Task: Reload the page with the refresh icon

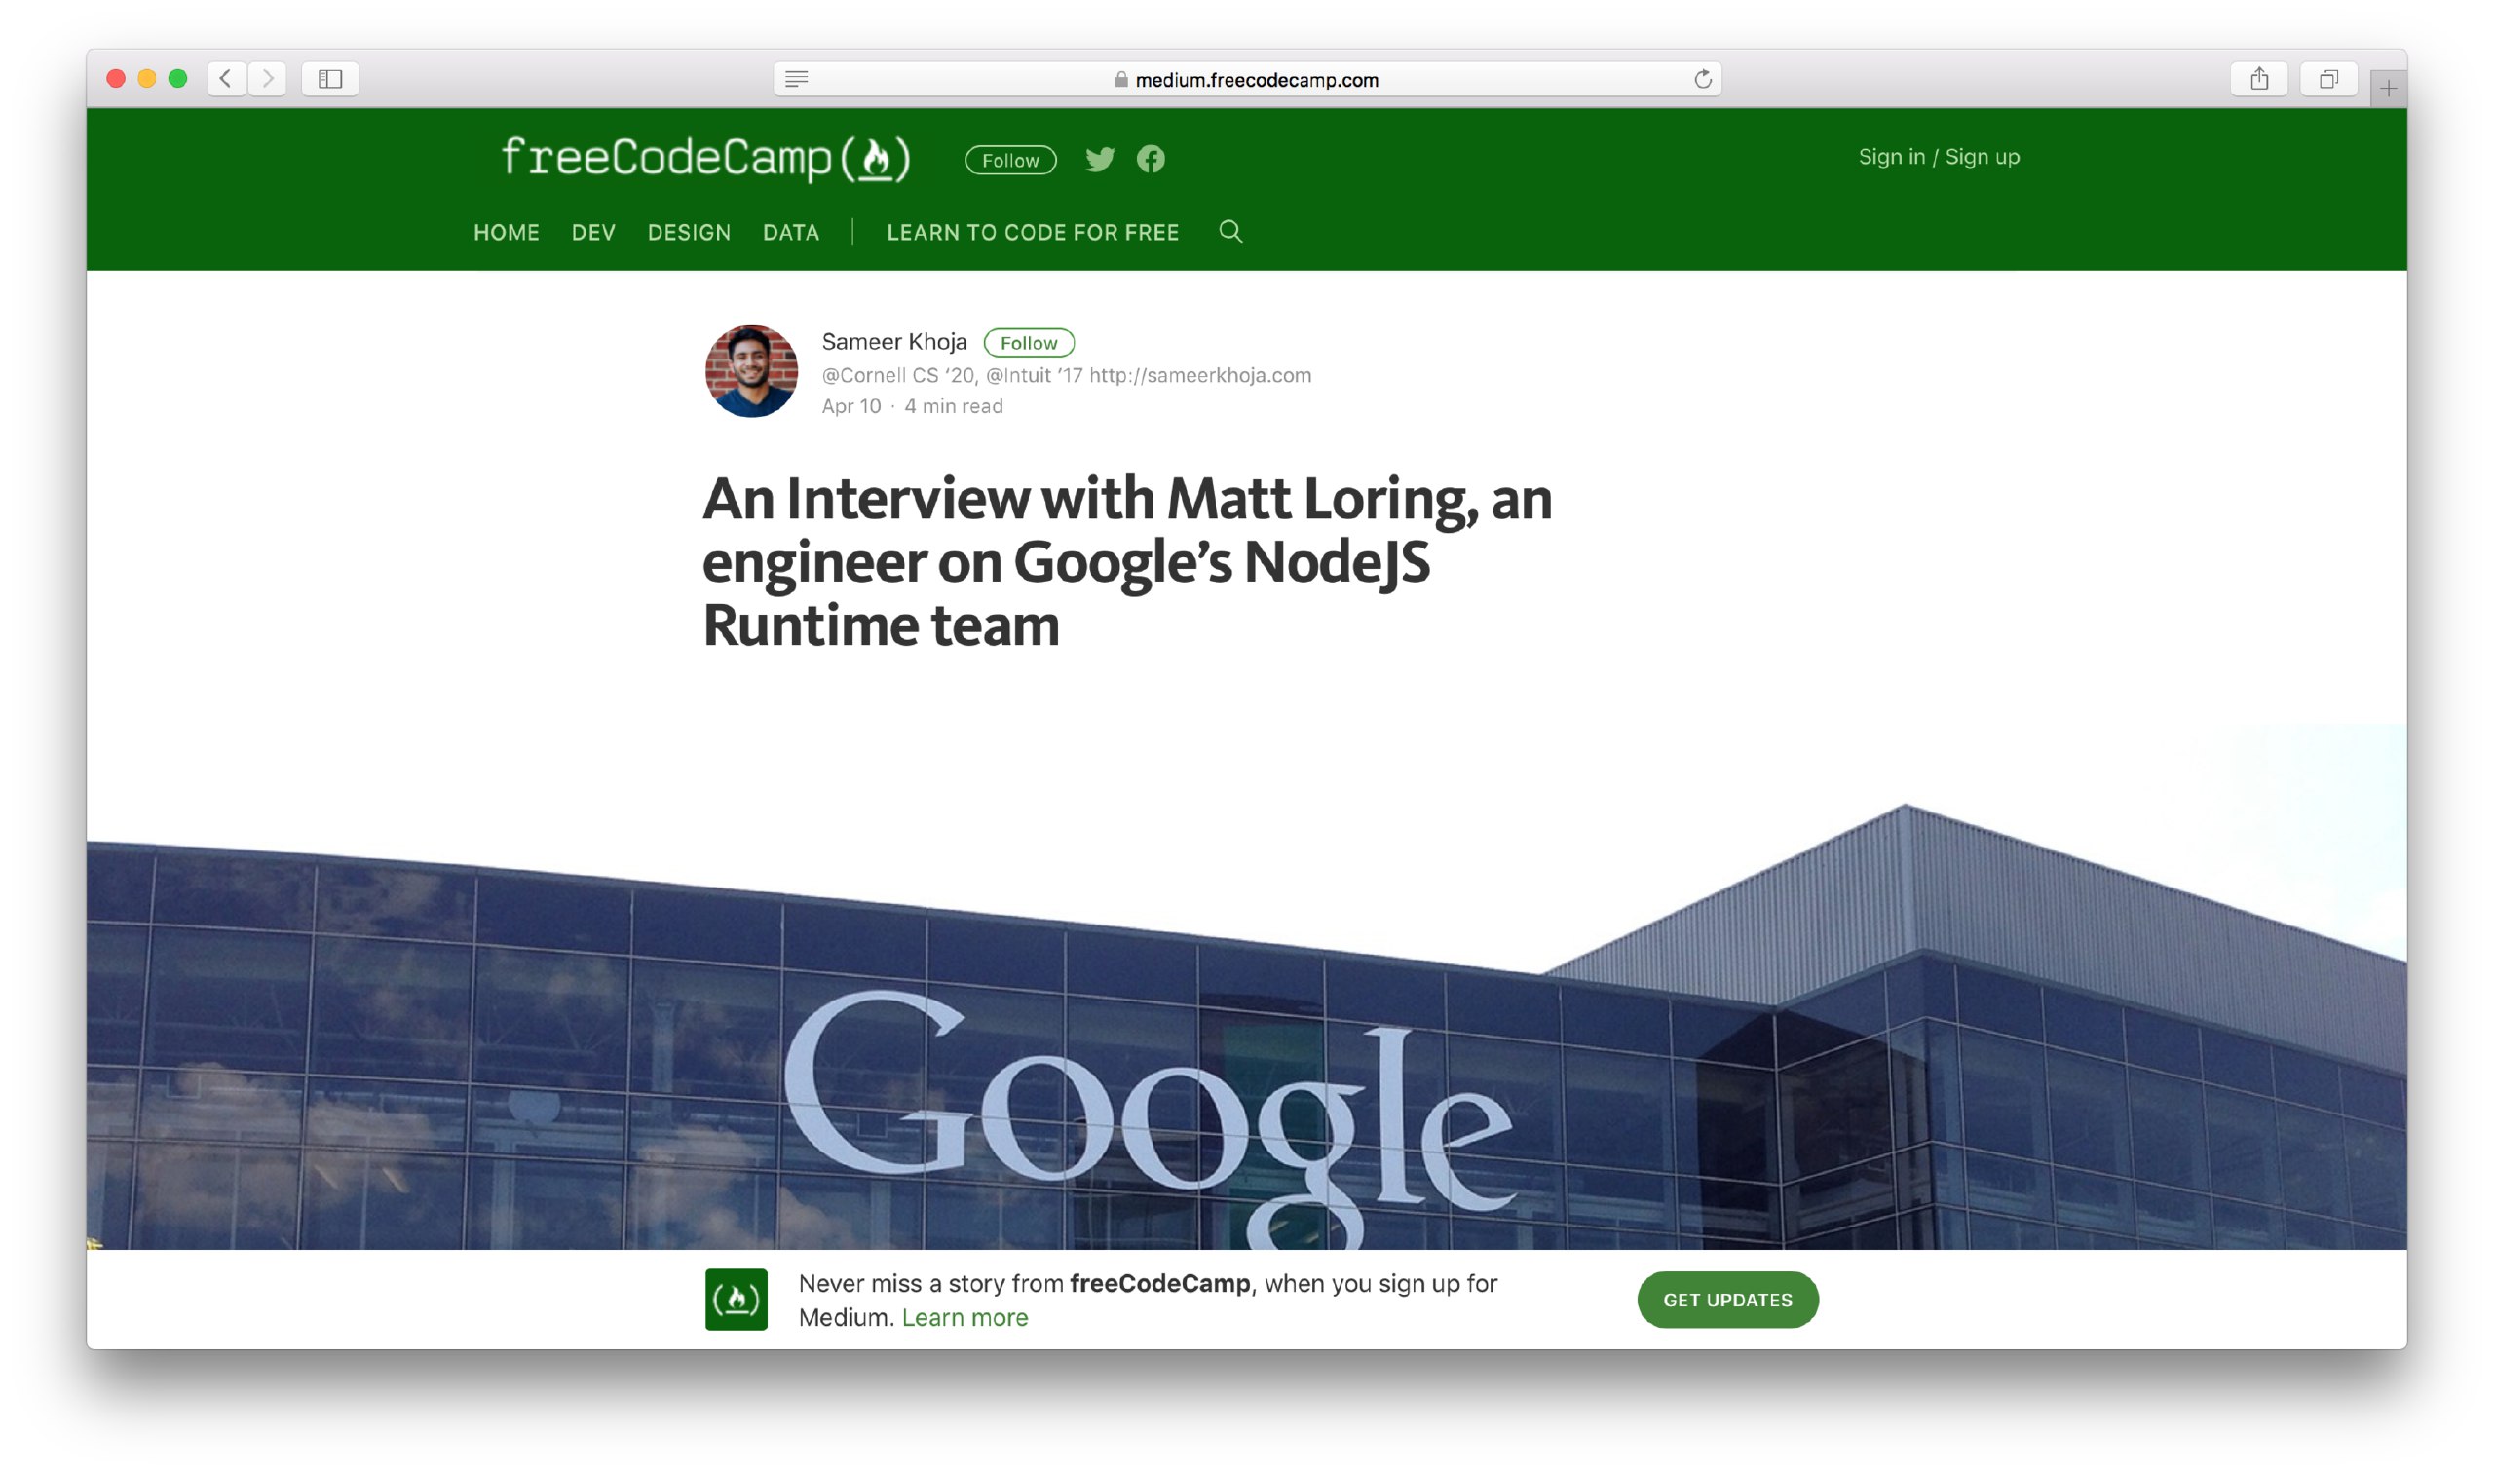Action: [1703, 80]
